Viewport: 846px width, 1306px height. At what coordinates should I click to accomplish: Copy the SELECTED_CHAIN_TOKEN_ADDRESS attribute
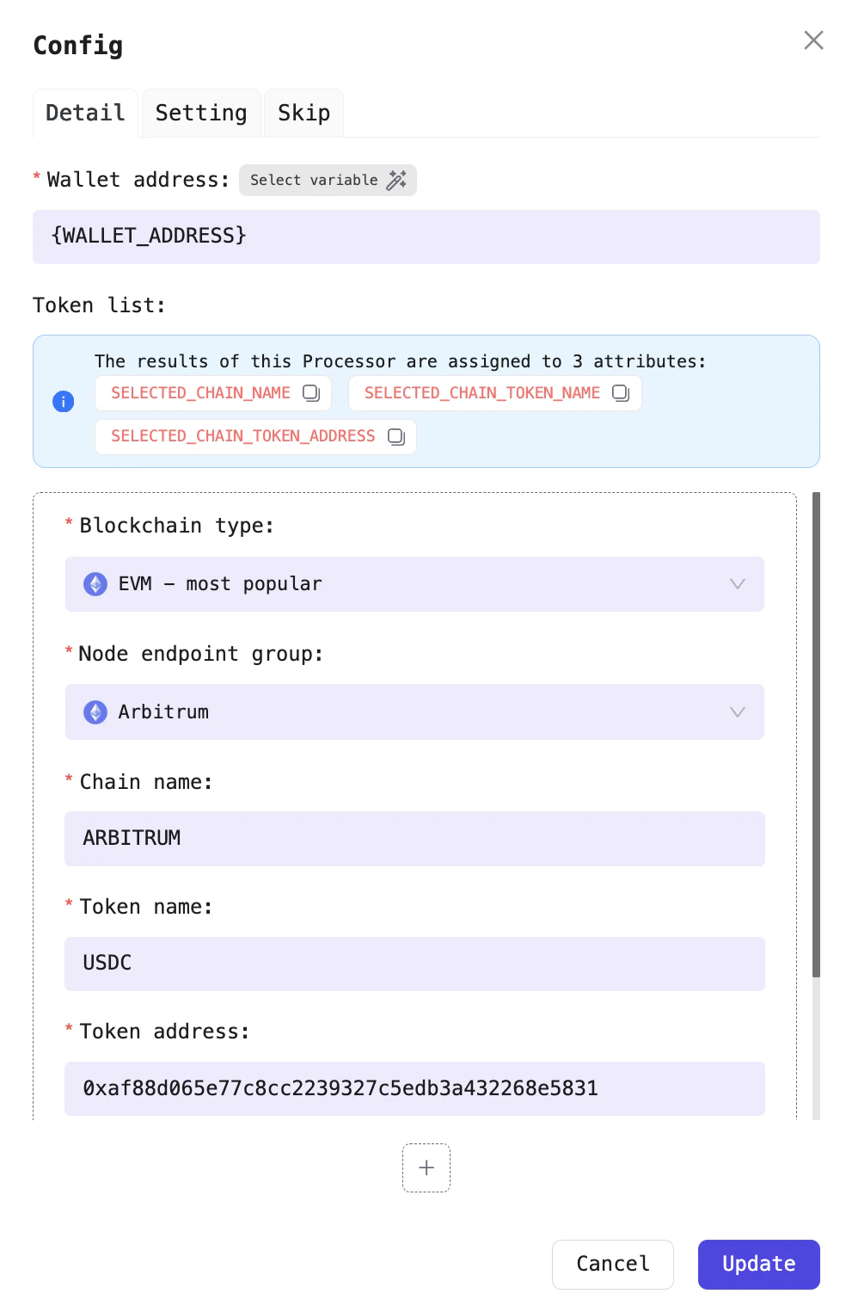396,436
